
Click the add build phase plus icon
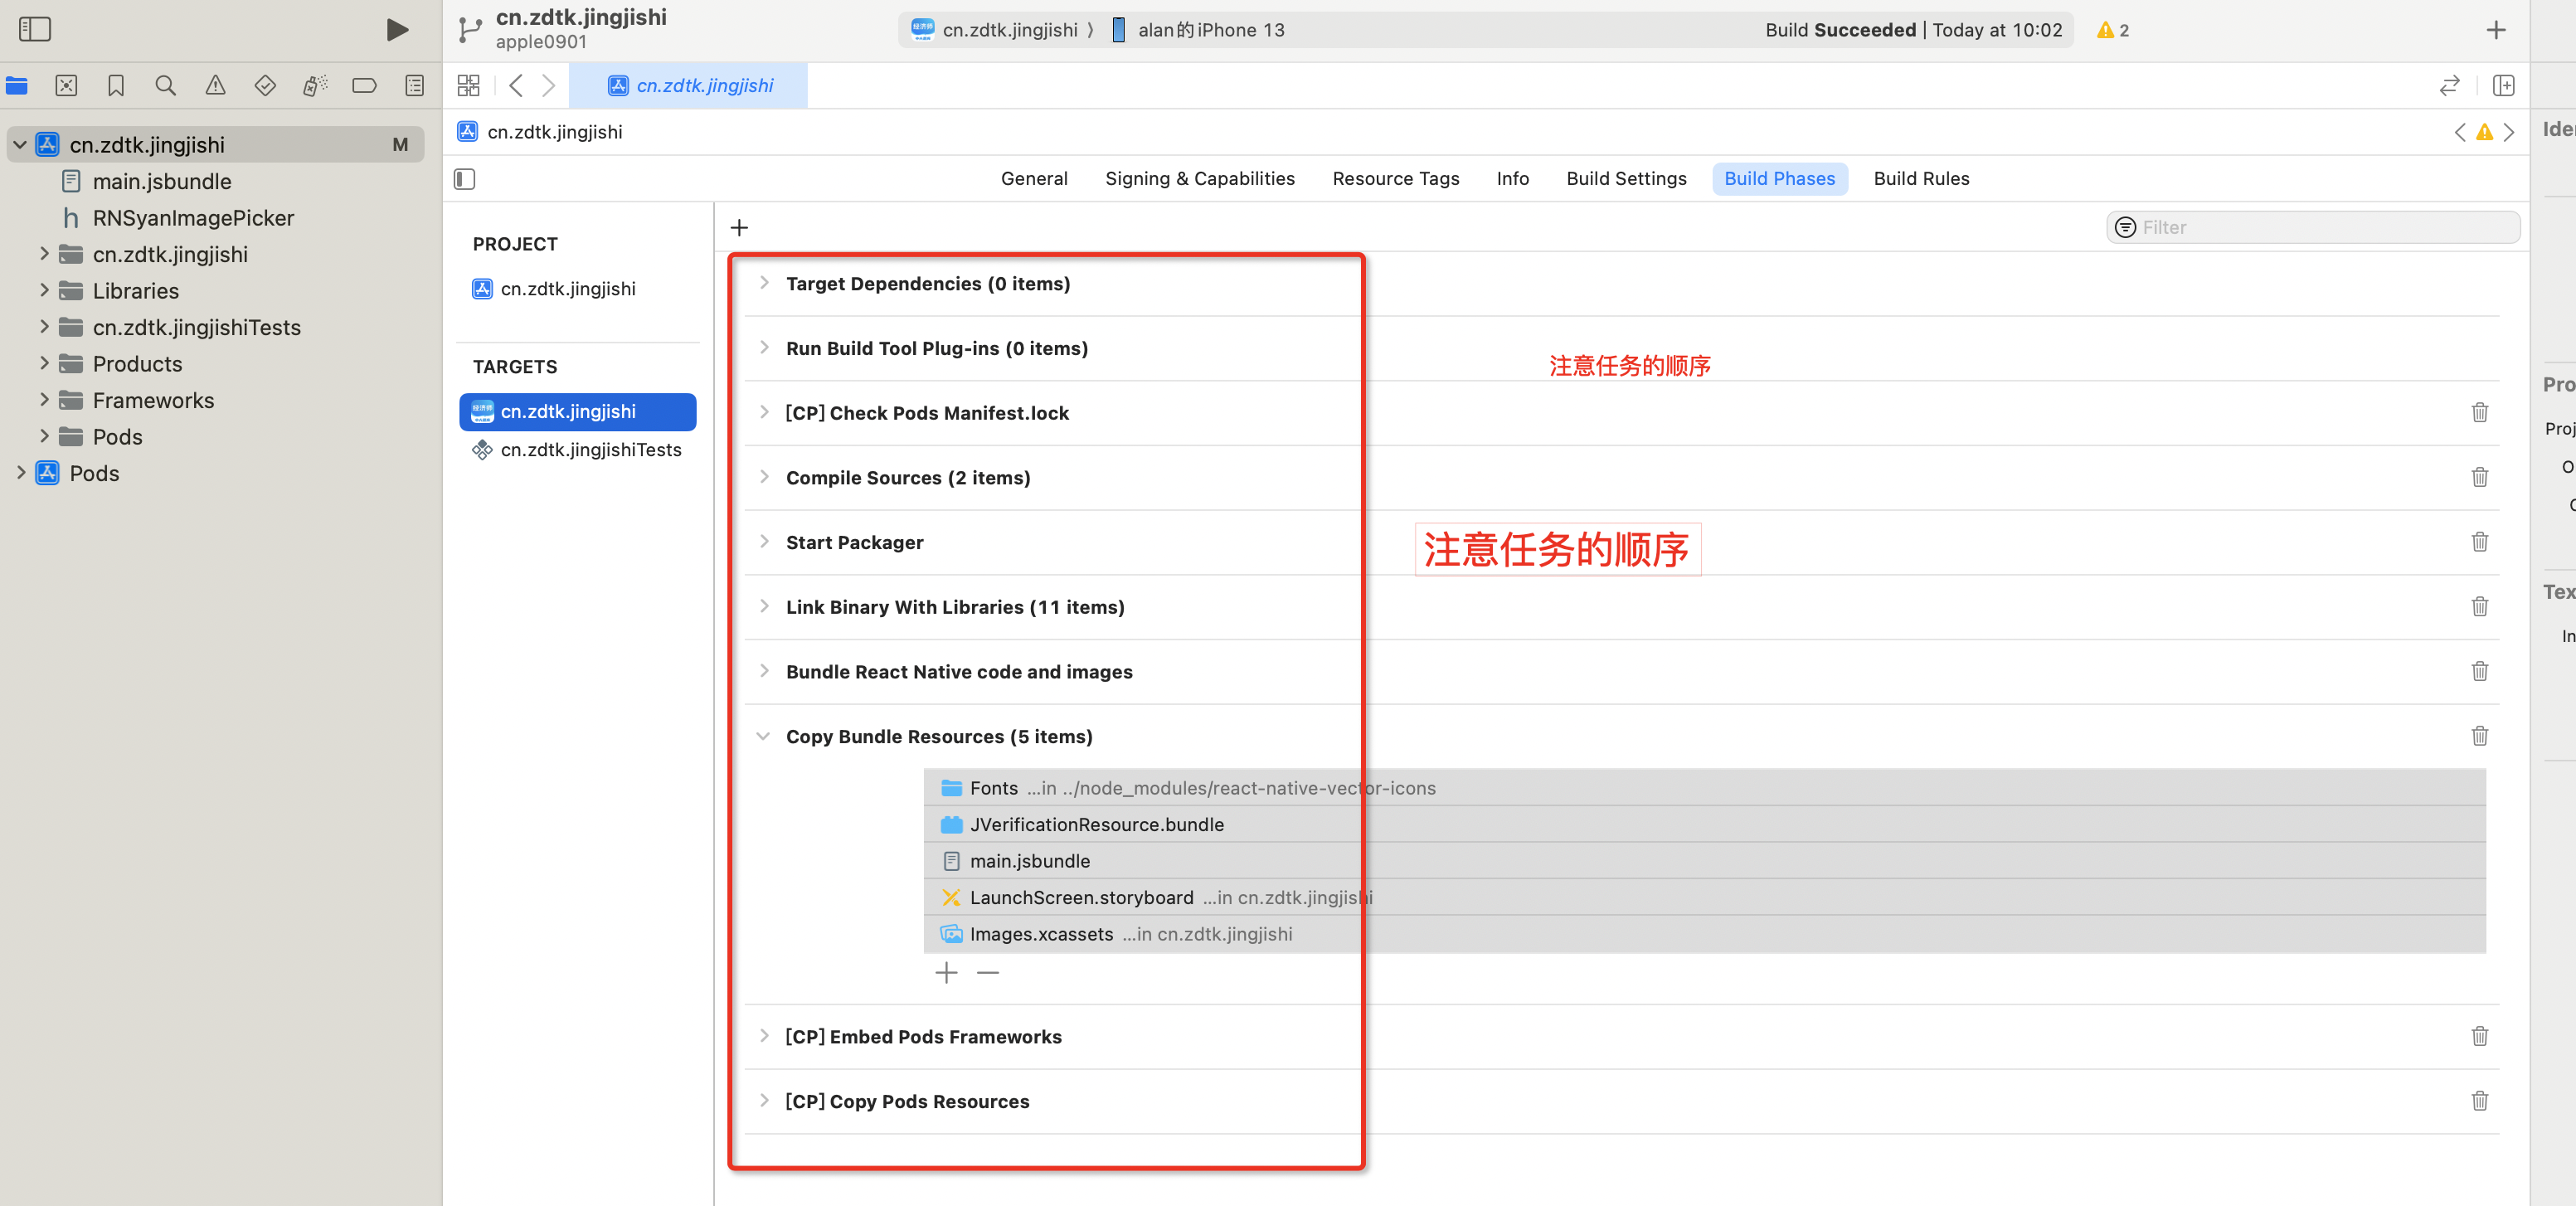[x=739, y=228]
